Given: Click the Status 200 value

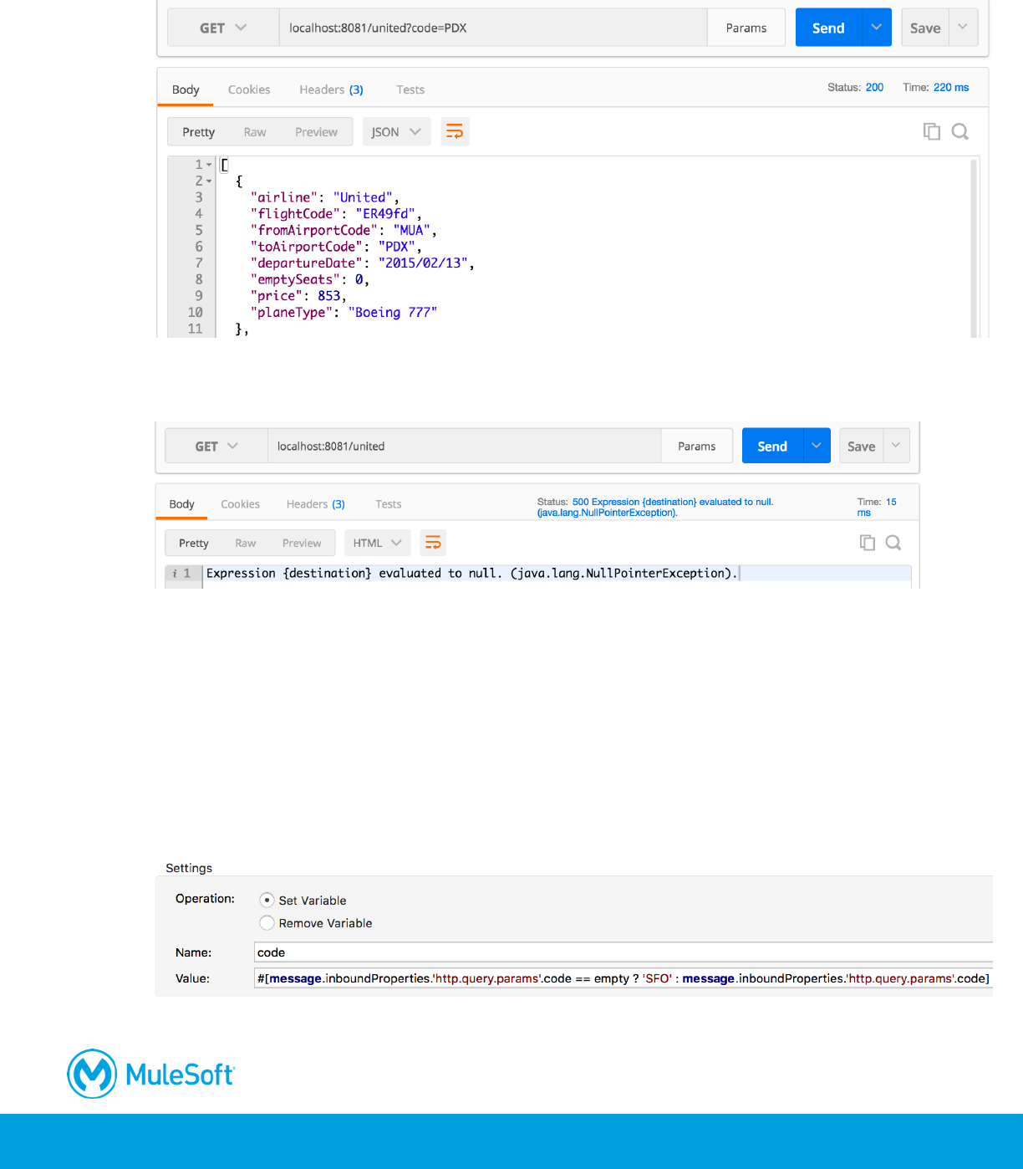Looking at the screenshot, I should (874, 87).
